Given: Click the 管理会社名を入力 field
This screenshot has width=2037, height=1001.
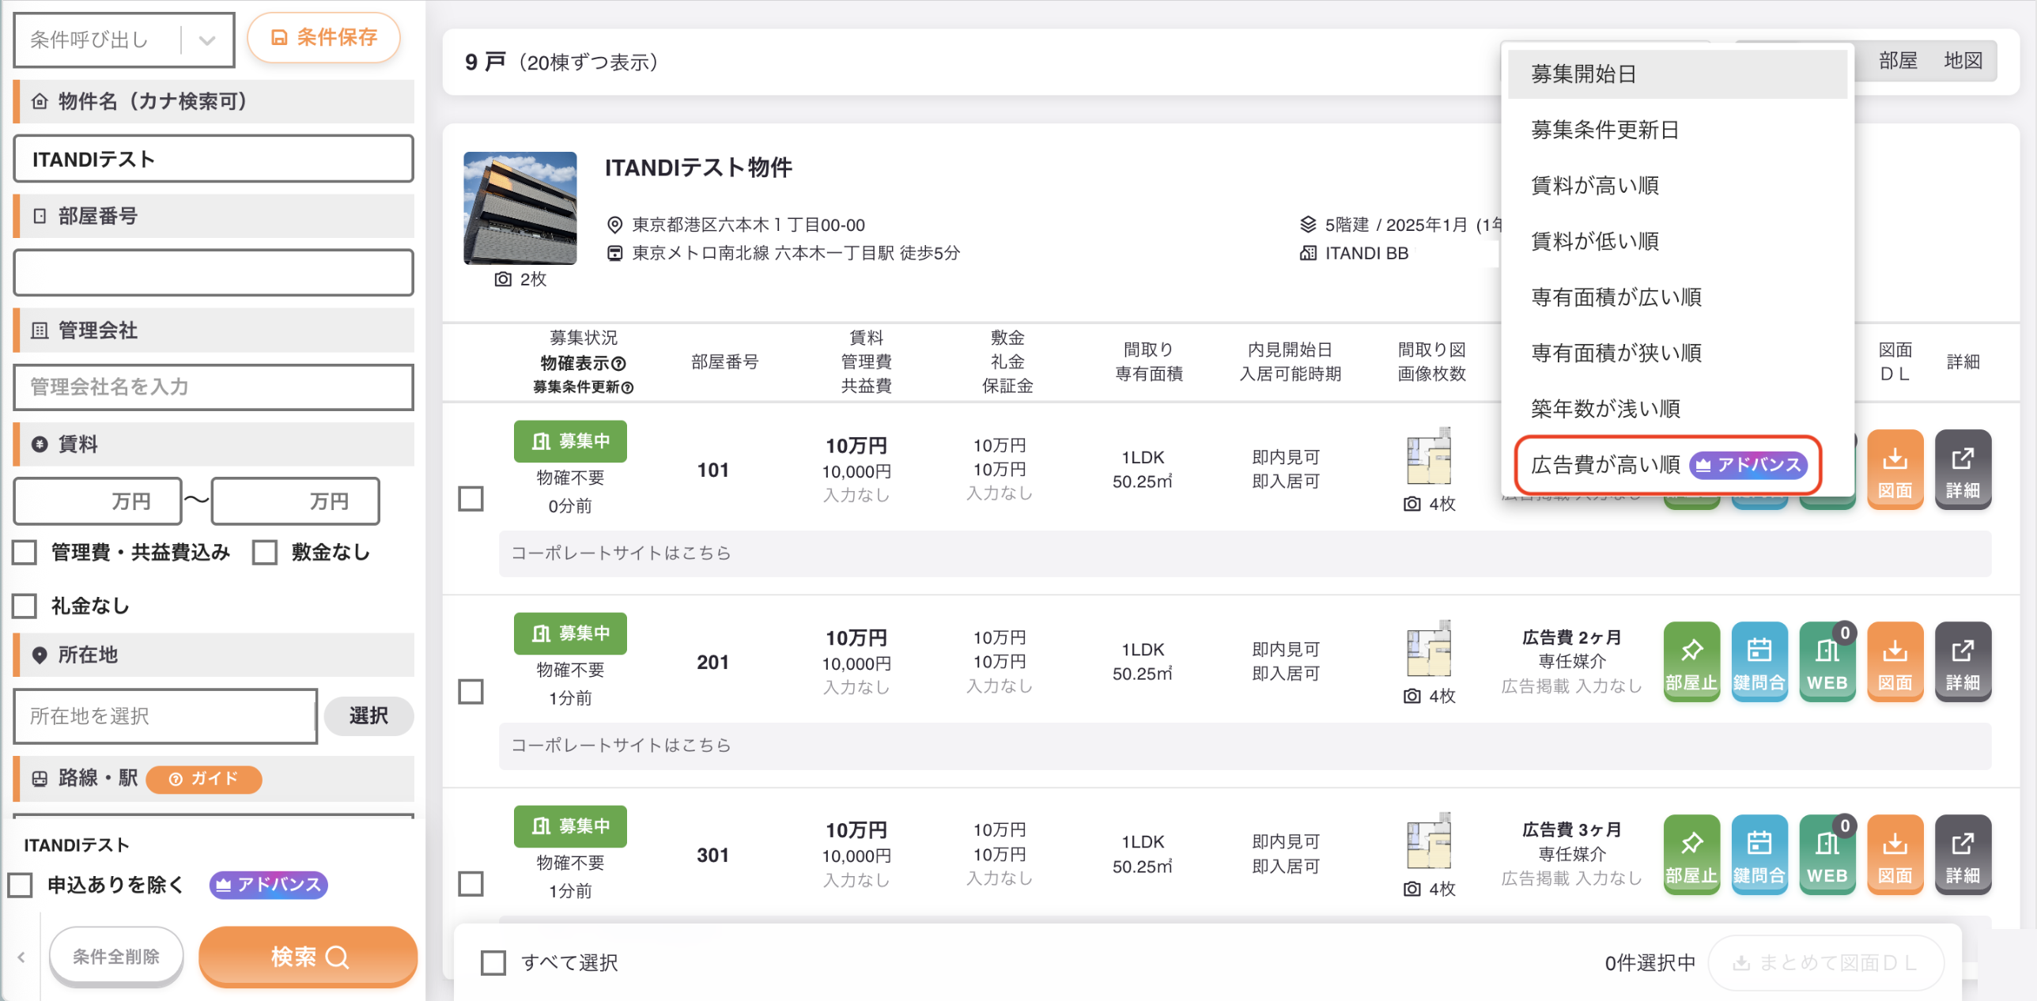Looking at the screenshot, I should tap(214, 387).
